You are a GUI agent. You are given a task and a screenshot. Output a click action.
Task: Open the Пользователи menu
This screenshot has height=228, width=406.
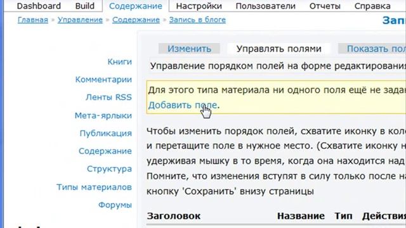click(265, 6)
